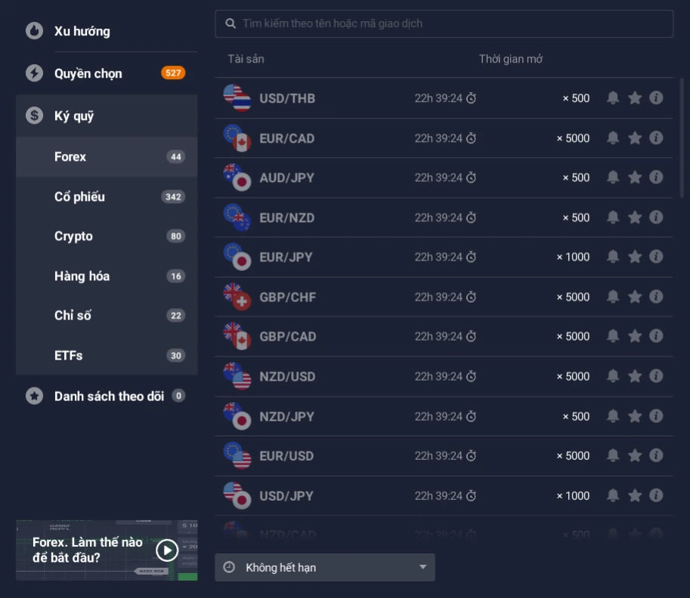
Task: Open the Không hết hạn expiry dropdown
Action: pyautogui.click(x=325, y=567)
